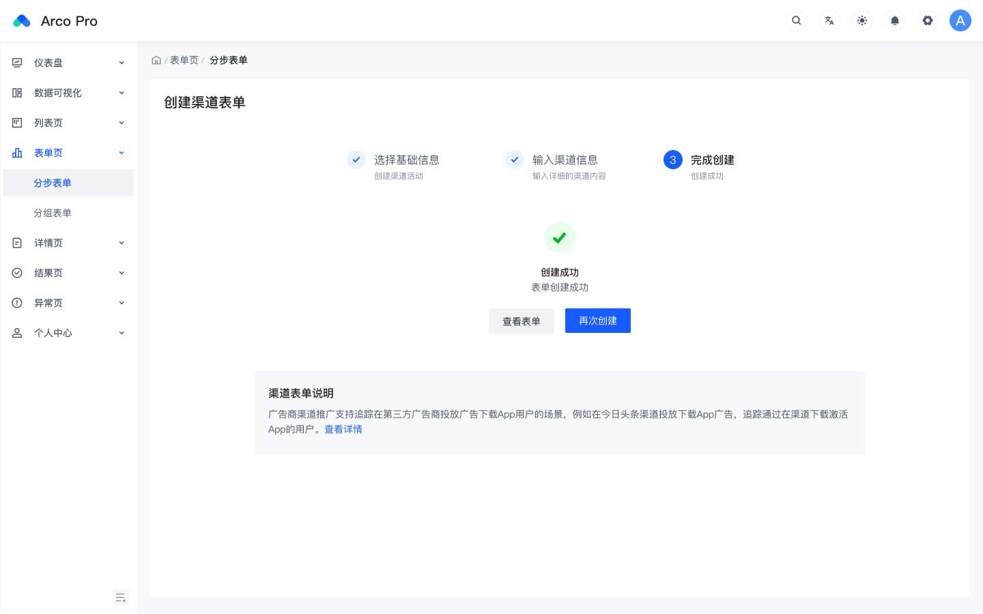This screenshot has height=614, width=983.
Task: Click the Arco Pro logo icon
Action: pos(22,21)
